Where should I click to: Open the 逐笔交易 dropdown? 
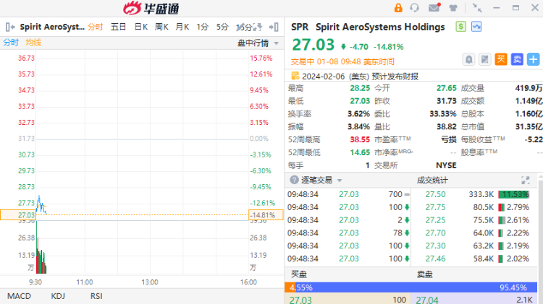pyautogui.click(x=319, y=180)
